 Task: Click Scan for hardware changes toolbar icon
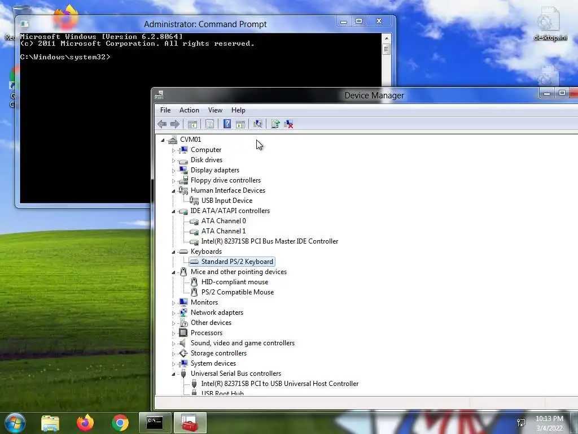(x=257, y=124)
